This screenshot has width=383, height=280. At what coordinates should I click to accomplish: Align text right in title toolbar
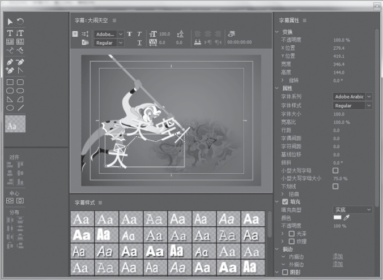pos(218,34)
